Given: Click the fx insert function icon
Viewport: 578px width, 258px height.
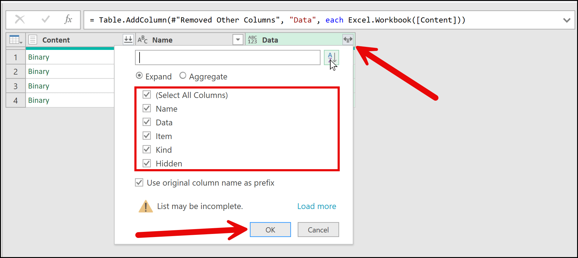Looking at the screenshot, I should coord(68,20).
